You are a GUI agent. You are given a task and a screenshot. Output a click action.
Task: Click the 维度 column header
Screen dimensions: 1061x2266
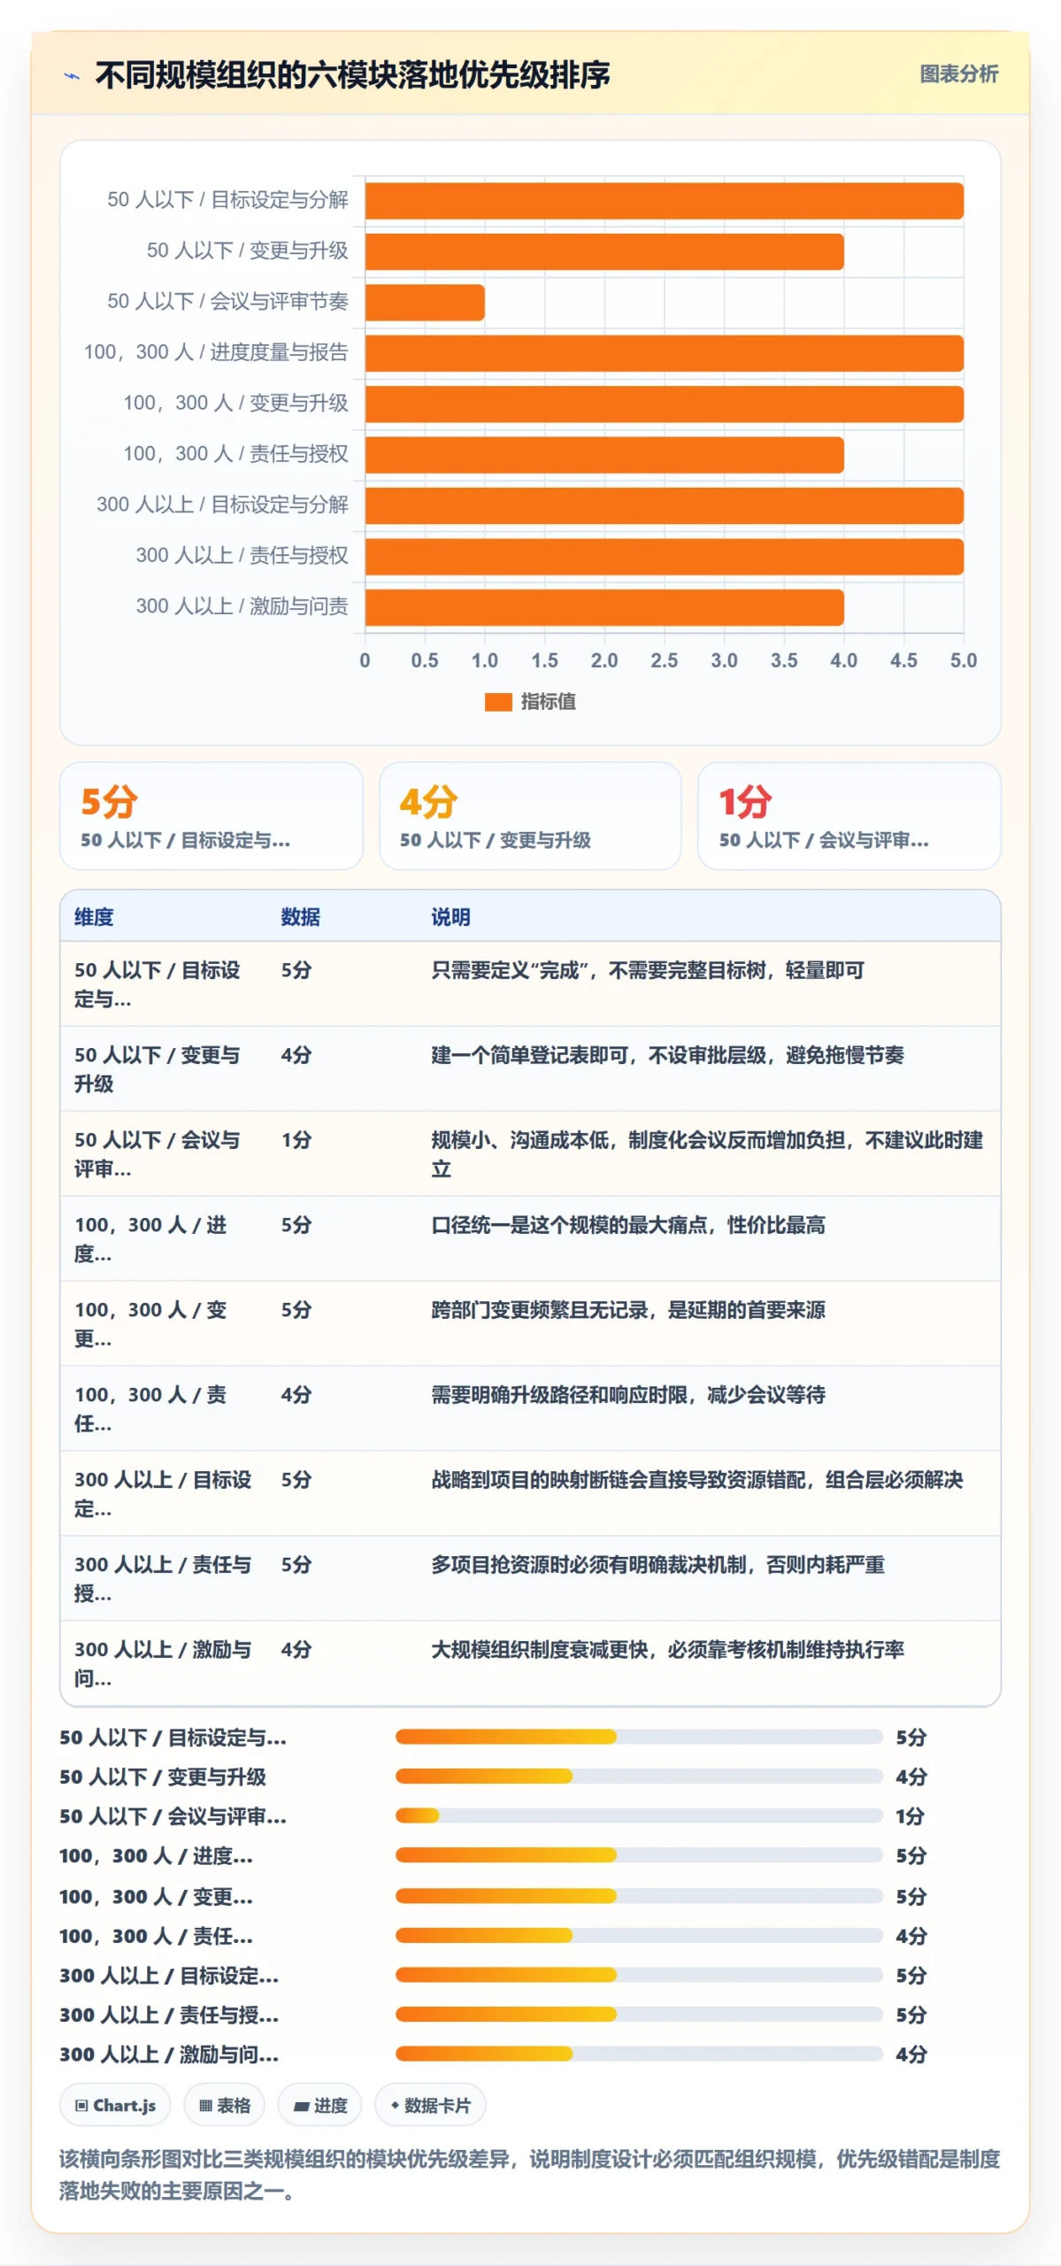click(x=94, y=917)
